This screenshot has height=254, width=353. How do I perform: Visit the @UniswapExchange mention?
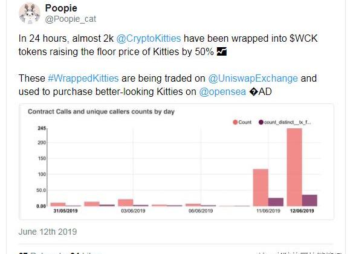point(253,79)
